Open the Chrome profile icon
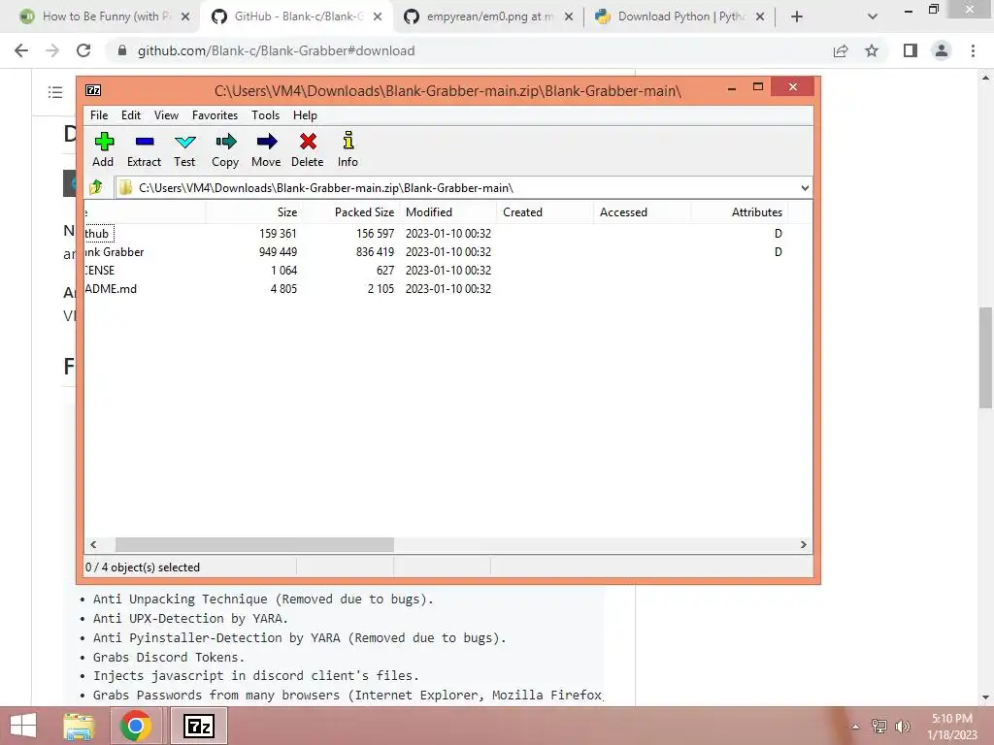The width and height of the screenshot is (994, 745). (942, 50)
